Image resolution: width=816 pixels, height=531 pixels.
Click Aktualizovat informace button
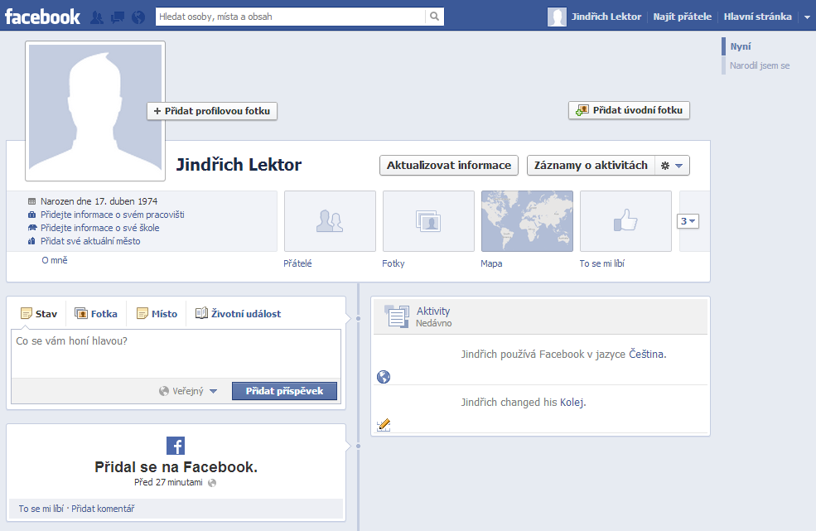[448, 165]
